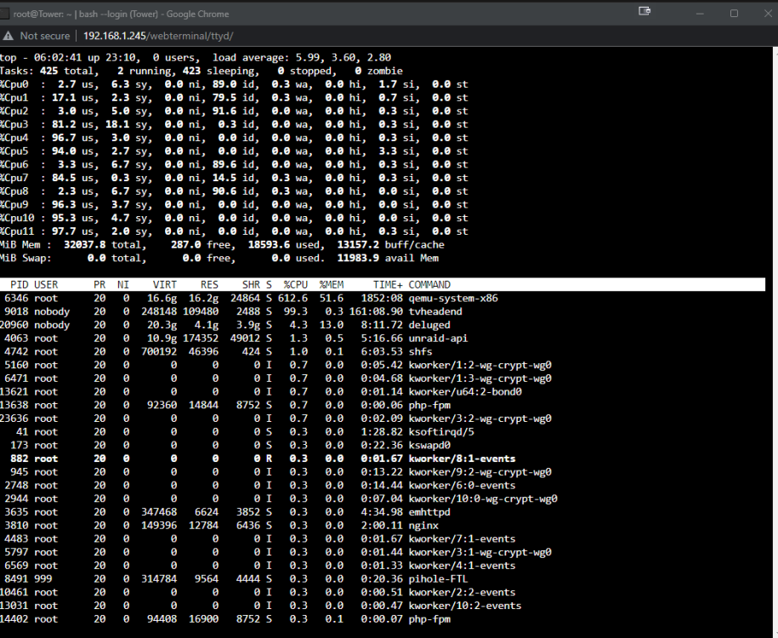Click the %MEM column header
Screen dimensions: 778x638
pyautogui.click(x=332, y=284)
